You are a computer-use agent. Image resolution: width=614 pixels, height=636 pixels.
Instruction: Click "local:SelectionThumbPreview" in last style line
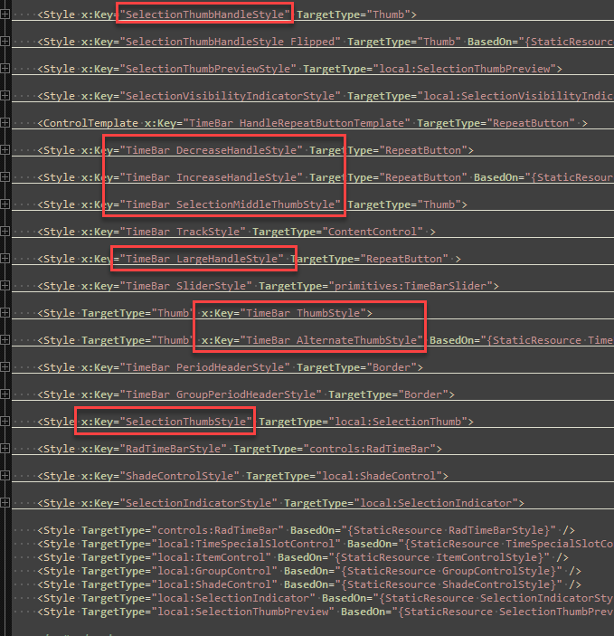243,612
